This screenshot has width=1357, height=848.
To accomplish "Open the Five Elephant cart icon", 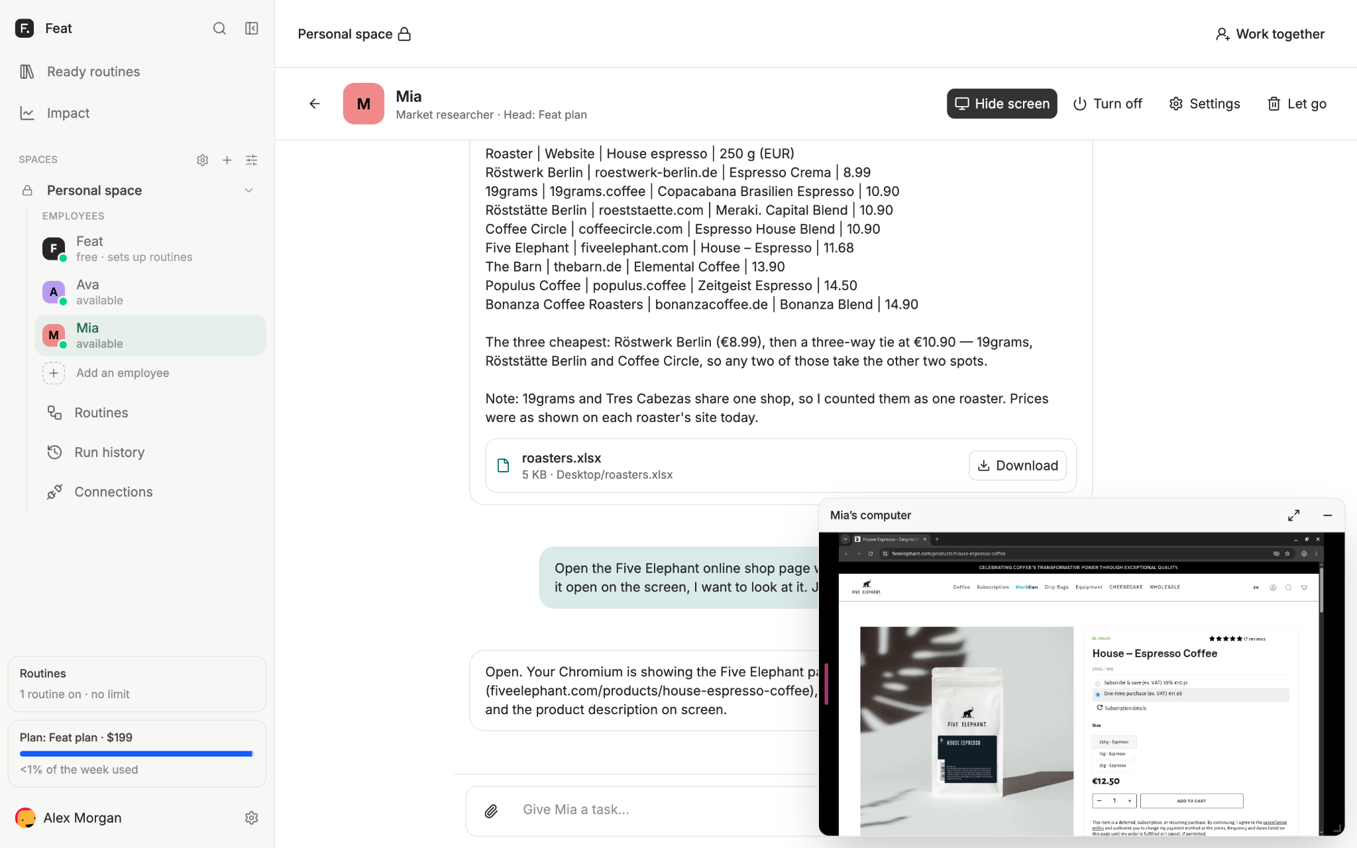I will (x=1304, y=588).
